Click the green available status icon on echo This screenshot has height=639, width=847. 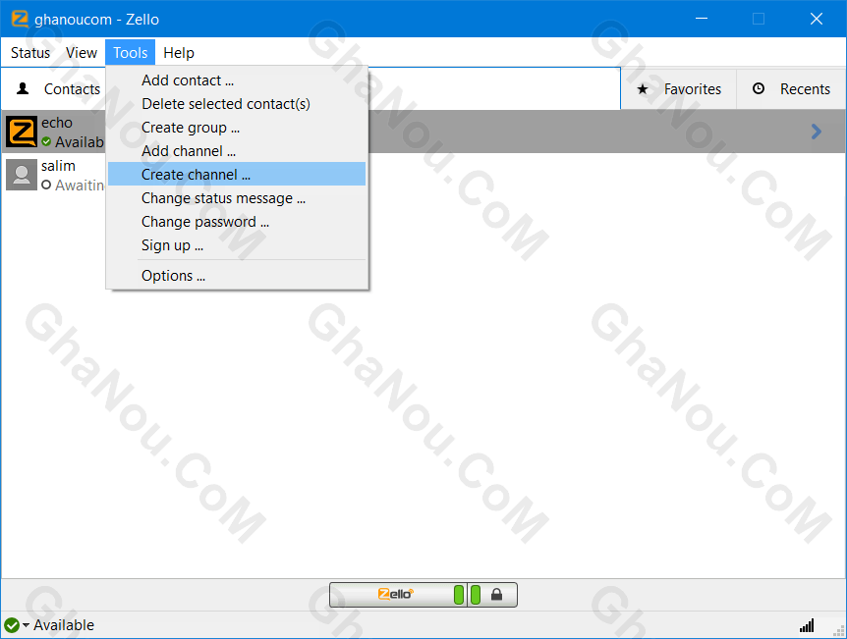tap(46, 142)
